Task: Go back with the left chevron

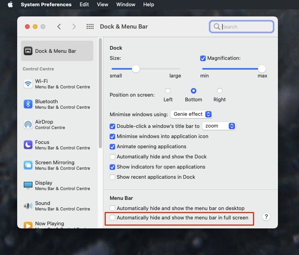Action: click(59, 27)
